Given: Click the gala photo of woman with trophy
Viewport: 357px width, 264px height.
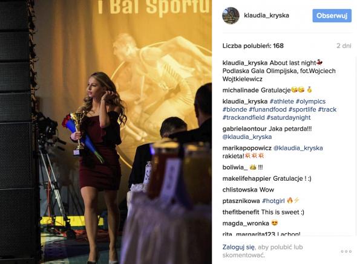Looking at the screenshot, I should (x=106, y=132).
